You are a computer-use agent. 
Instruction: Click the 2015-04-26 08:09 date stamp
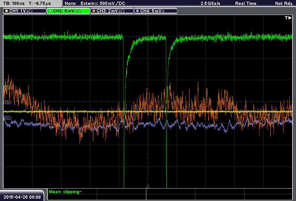pos(22,197)
